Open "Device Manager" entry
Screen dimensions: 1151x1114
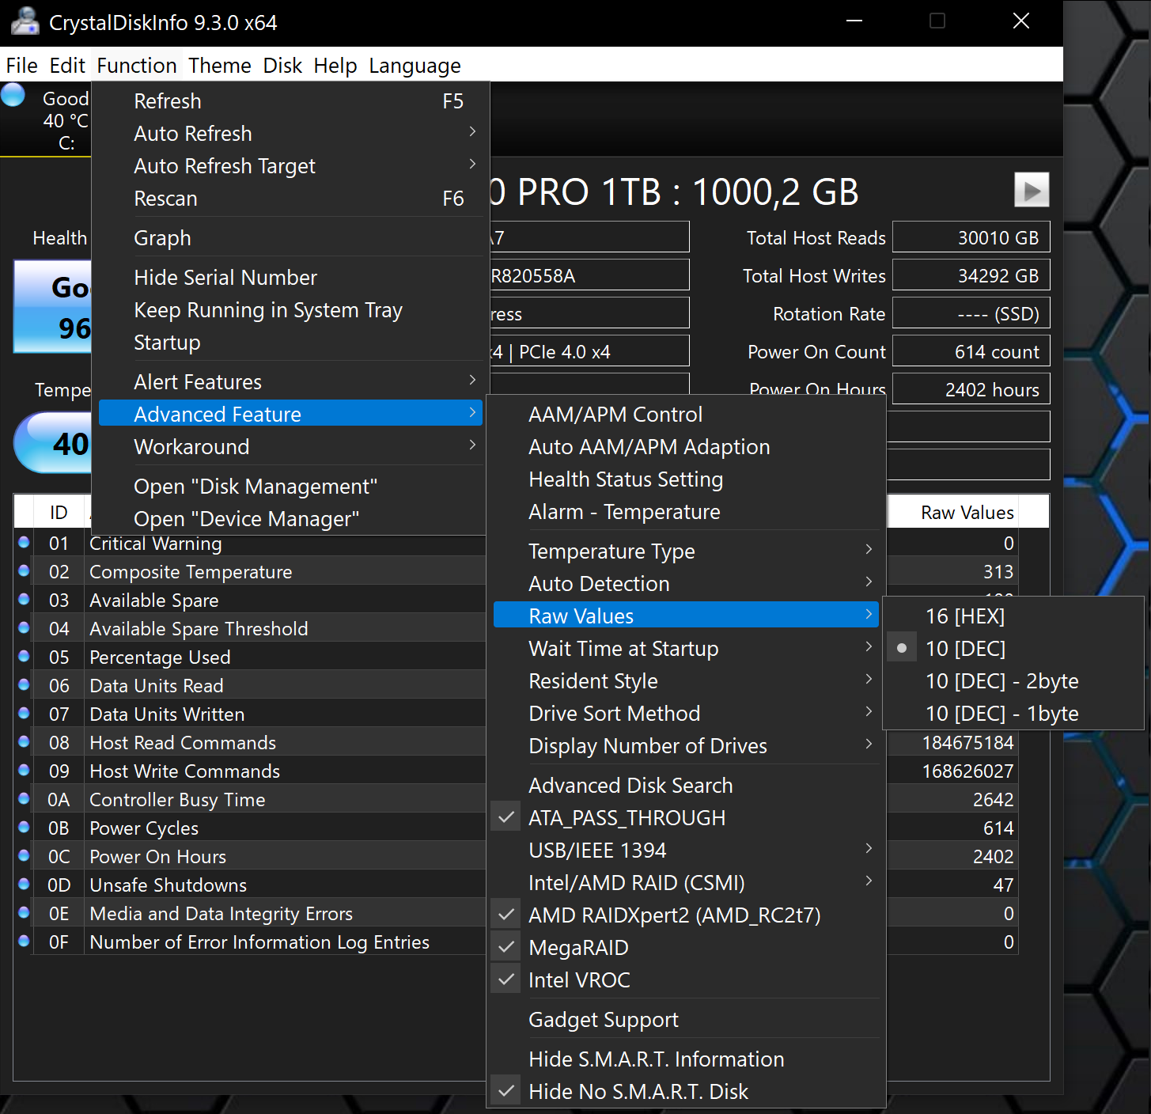[291, 518]
